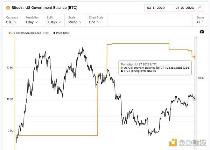This screenshot has height=150, width=210.
Task: Toggle Price [USD] series in legend
Action: tap(62, 33)
